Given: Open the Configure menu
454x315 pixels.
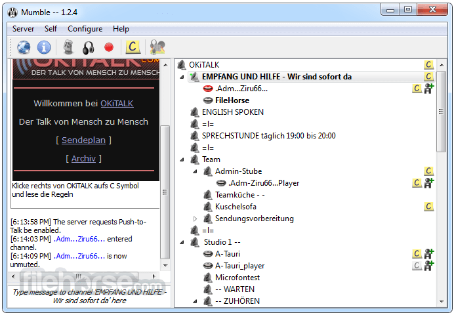Looking at the screenshot, I should tap(85, 29).
